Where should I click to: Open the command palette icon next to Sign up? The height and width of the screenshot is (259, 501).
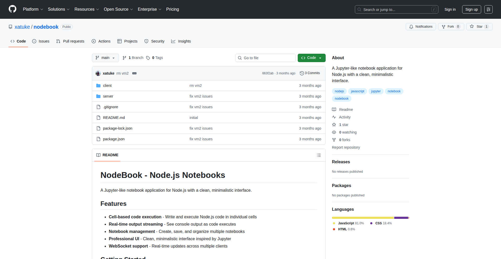[488, 9]
